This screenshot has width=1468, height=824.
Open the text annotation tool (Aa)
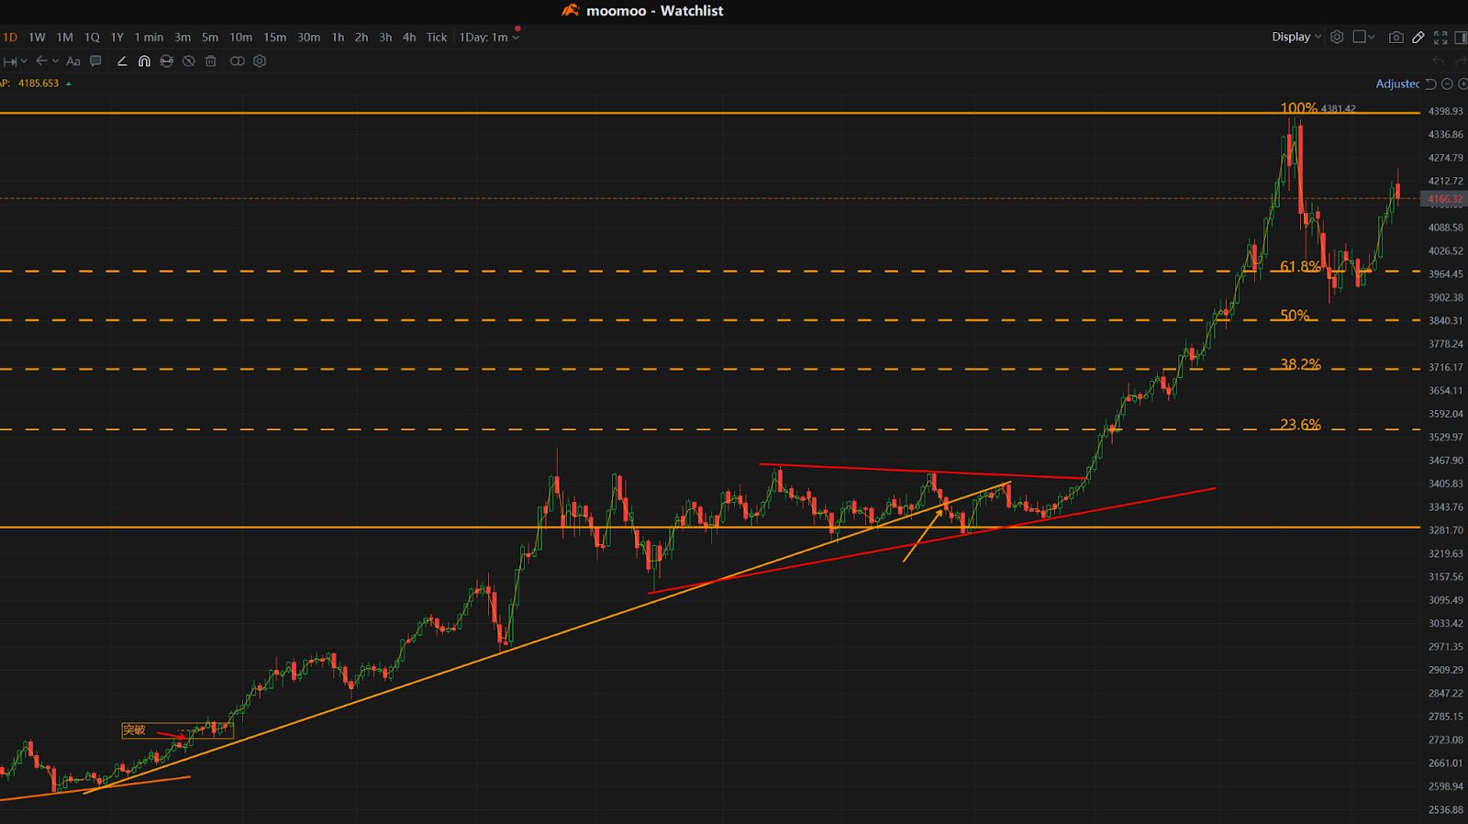coord(73,61)
